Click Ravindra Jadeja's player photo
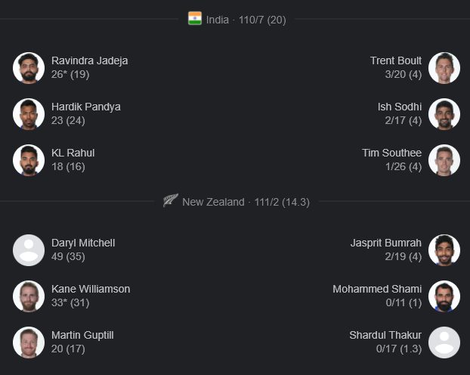Viewport: 470px width, 375px height. (29, 68)
